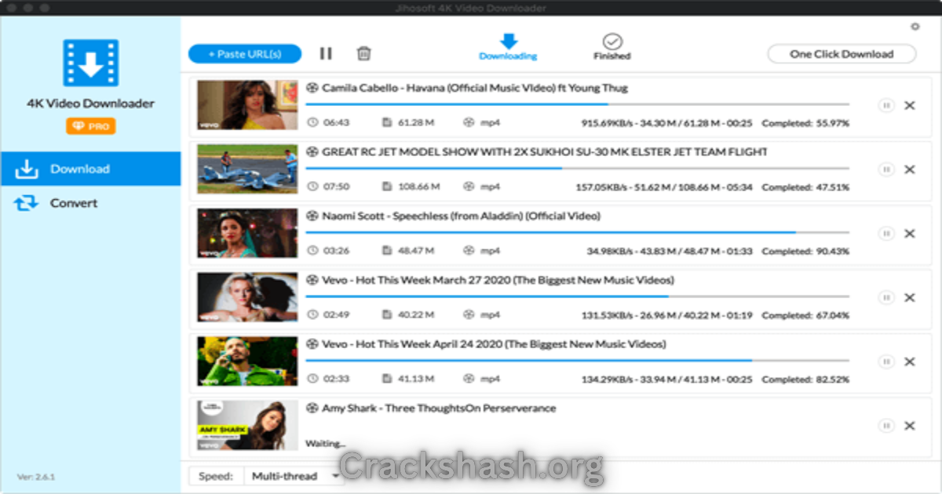Click the Naomi Scott Speechless thumbnail
Image resolution: width=942 pixels, height=494 pixels.
click(247, 234)
